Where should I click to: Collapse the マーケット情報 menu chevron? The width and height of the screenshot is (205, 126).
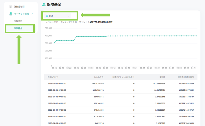coord(32,14)
